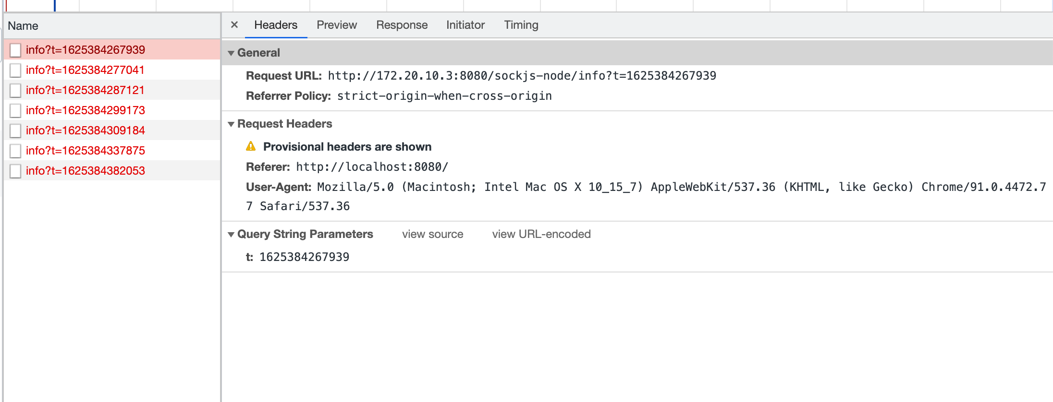Click the file icon for info?t=1625384337875

pyautogui.click(x=15, y=151)
